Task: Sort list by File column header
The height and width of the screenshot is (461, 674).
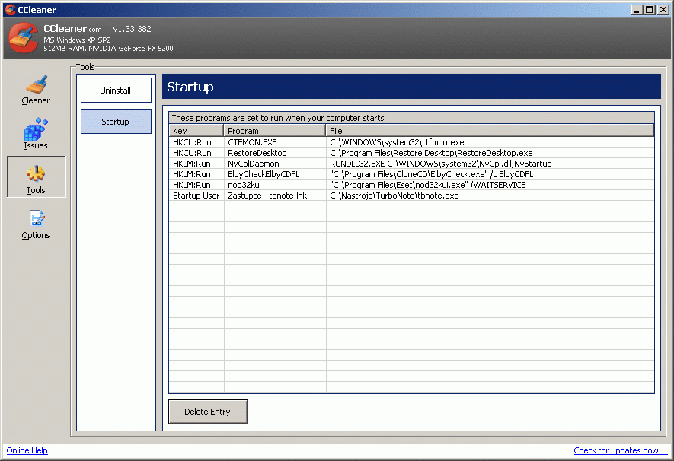Action: 490,131
